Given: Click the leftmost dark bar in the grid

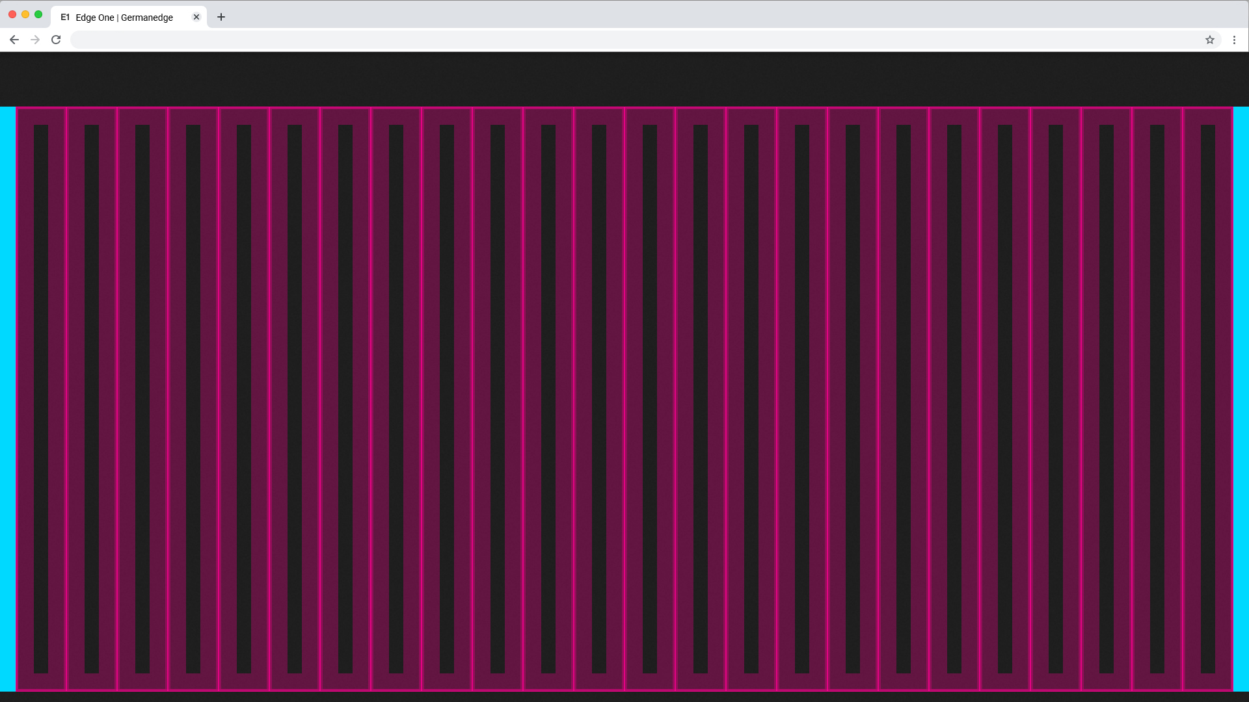Looking at the screenshot, I should click(x=41, y=398).
